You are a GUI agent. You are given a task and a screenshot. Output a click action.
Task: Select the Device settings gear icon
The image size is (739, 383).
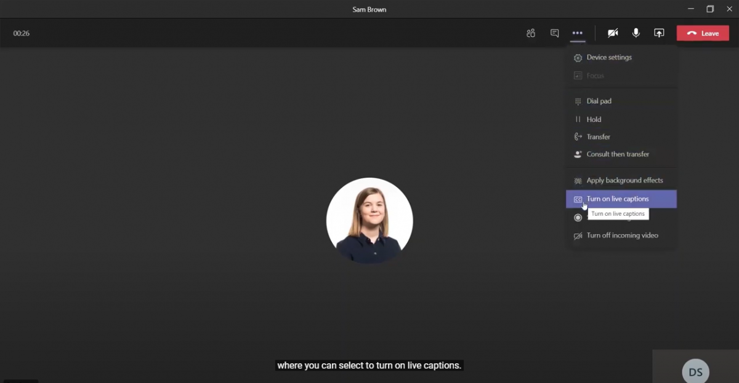pyautogui.click(x=578, y=57)
